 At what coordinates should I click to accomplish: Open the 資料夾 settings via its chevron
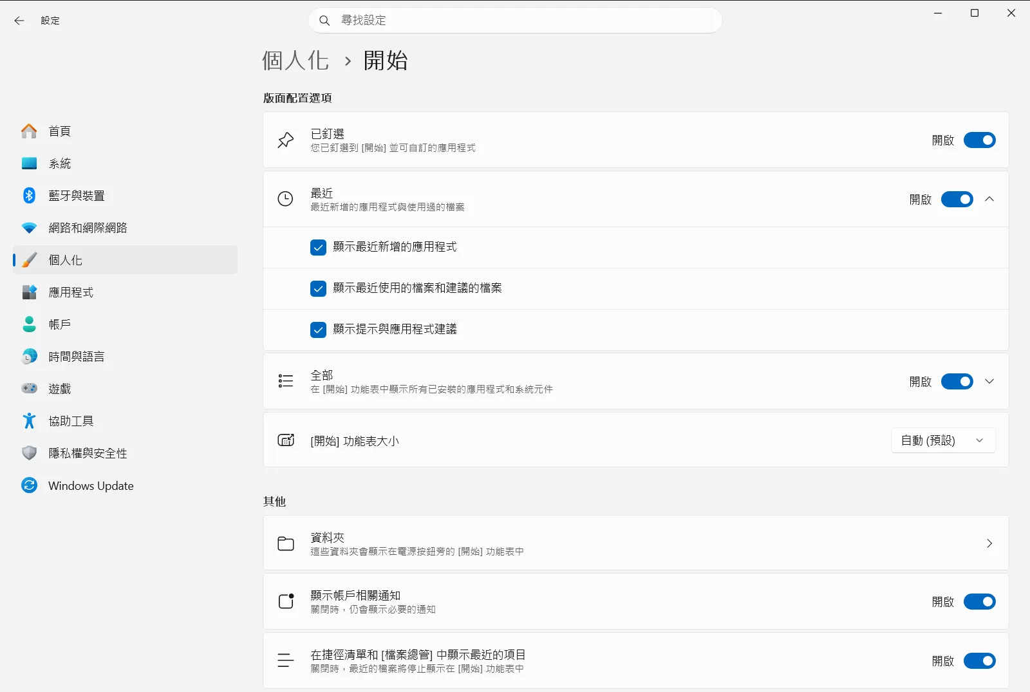(x=989, y=543)
